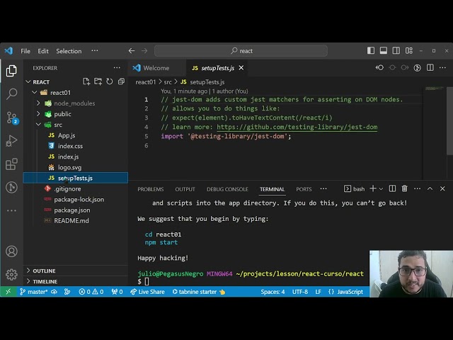The image size is (453, 340).
Task: Click the master branch status bar item
Action: click(33, 292)
